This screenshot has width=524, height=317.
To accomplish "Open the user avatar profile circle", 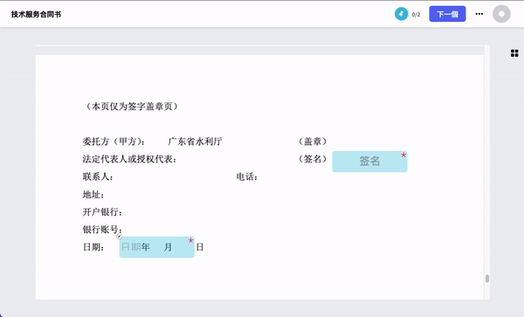I will tap(501, 14).
